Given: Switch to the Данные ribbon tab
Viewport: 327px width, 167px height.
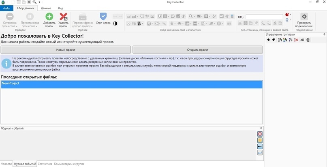Looking at the screenshot, I should 46,9.
